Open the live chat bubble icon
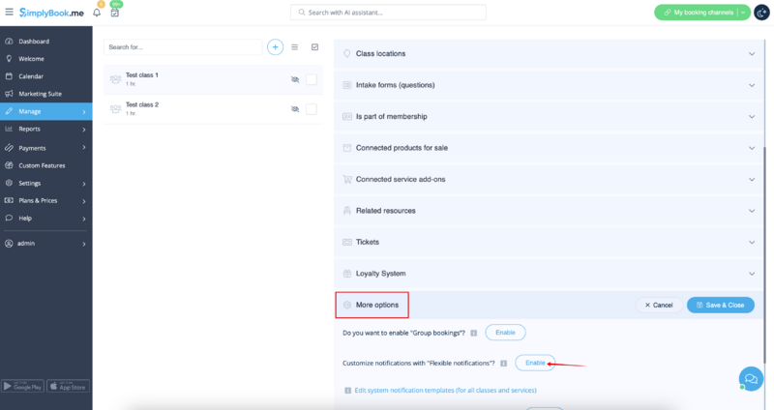 tap(751, 378)
